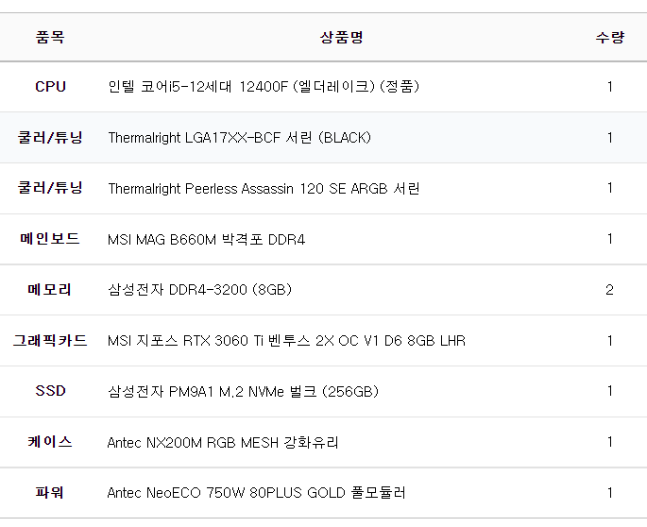Click the 품목 column header

click(x=50, y=38)
